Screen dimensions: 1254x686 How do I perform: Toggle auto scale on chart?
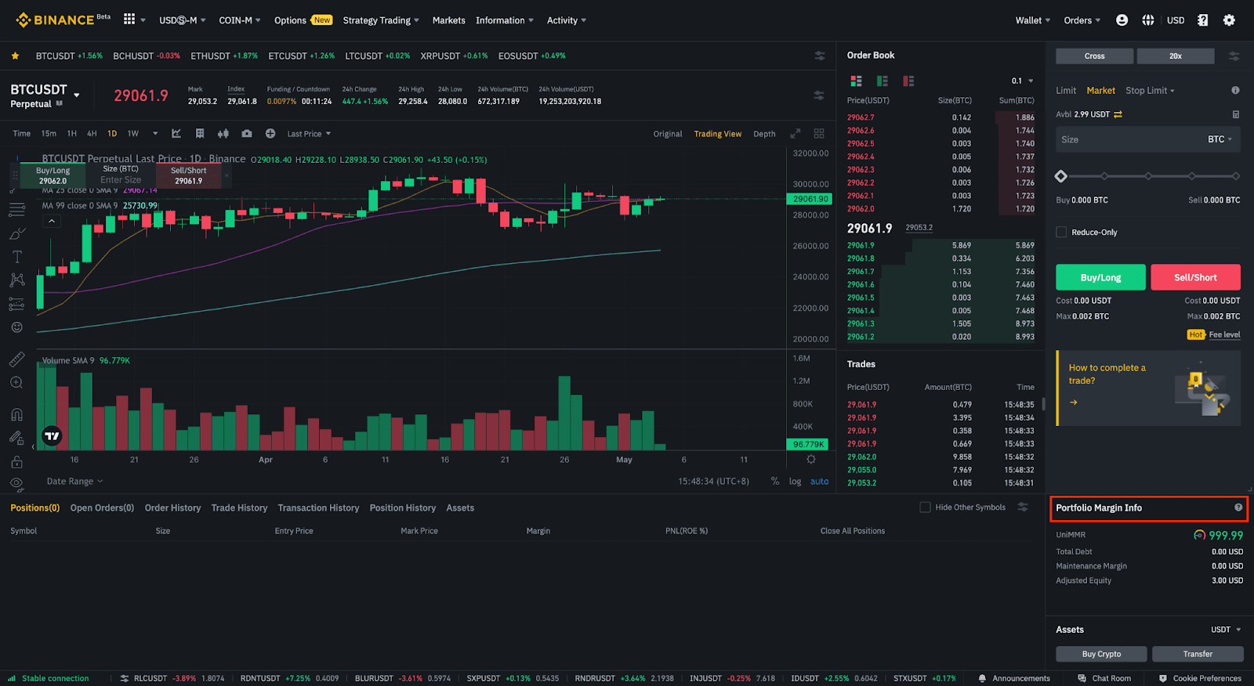819,482
